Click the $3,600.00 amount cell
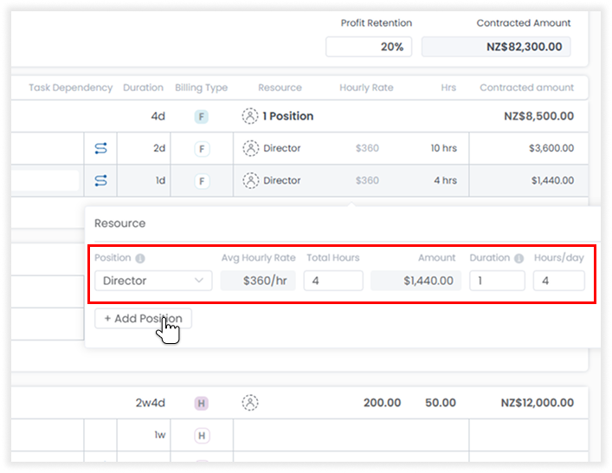This screenshot has height=473, width=612. 551,148
